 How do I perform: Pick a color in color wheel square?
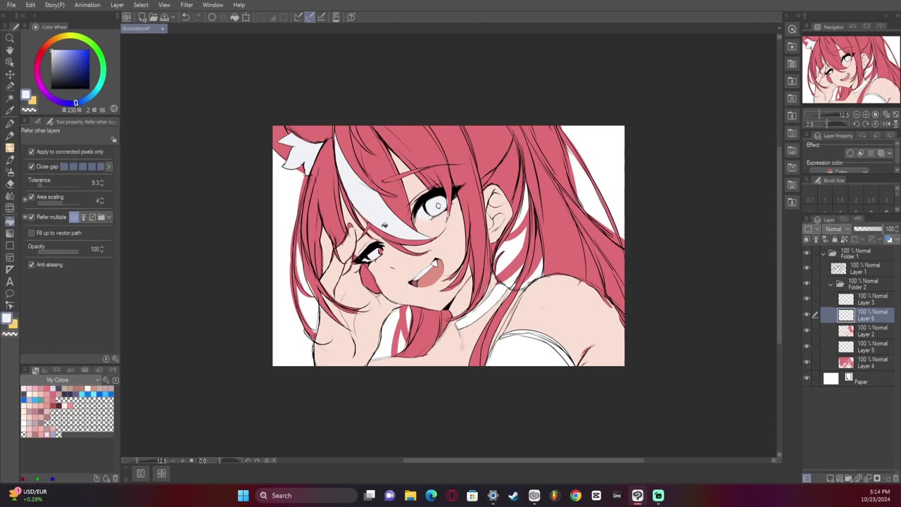(70, 69)
